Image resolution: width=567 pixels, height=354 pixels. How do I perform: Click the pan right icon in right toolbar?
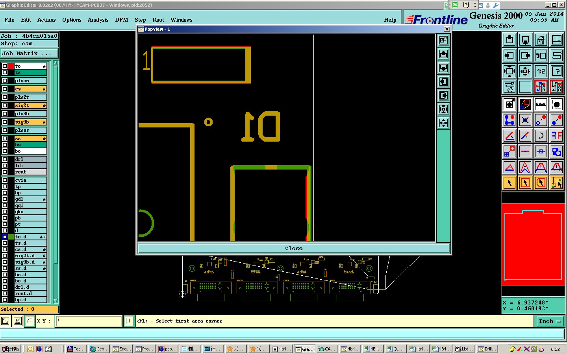pos(525,55)
